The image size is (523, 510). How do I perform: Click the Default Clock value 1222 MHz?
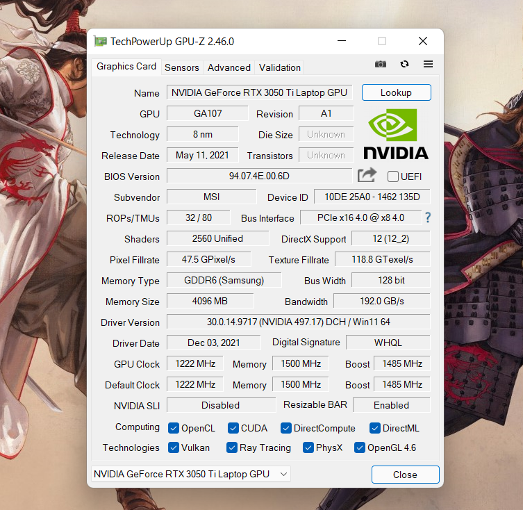(195, 384)
